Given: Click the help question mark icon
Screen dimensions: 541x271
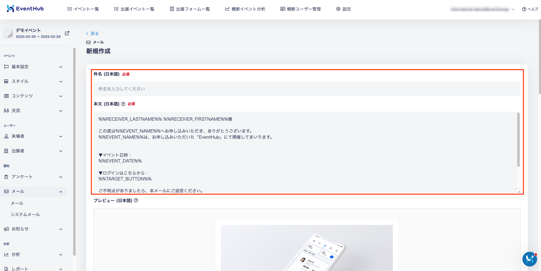Looking at the screenshot, I should pos(524,9).
